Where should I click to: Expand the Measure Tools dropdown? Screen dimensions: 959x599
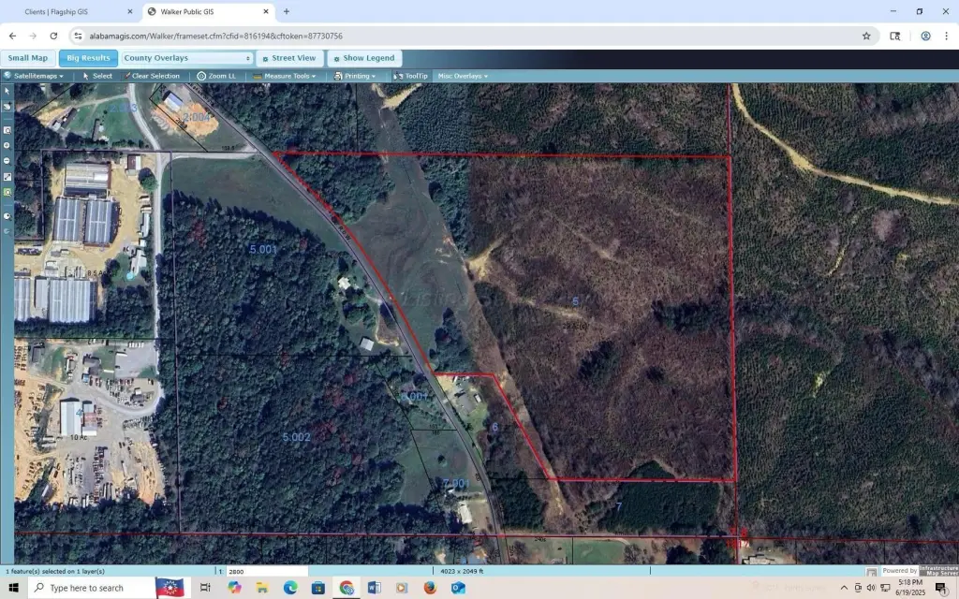pos(288,76)
